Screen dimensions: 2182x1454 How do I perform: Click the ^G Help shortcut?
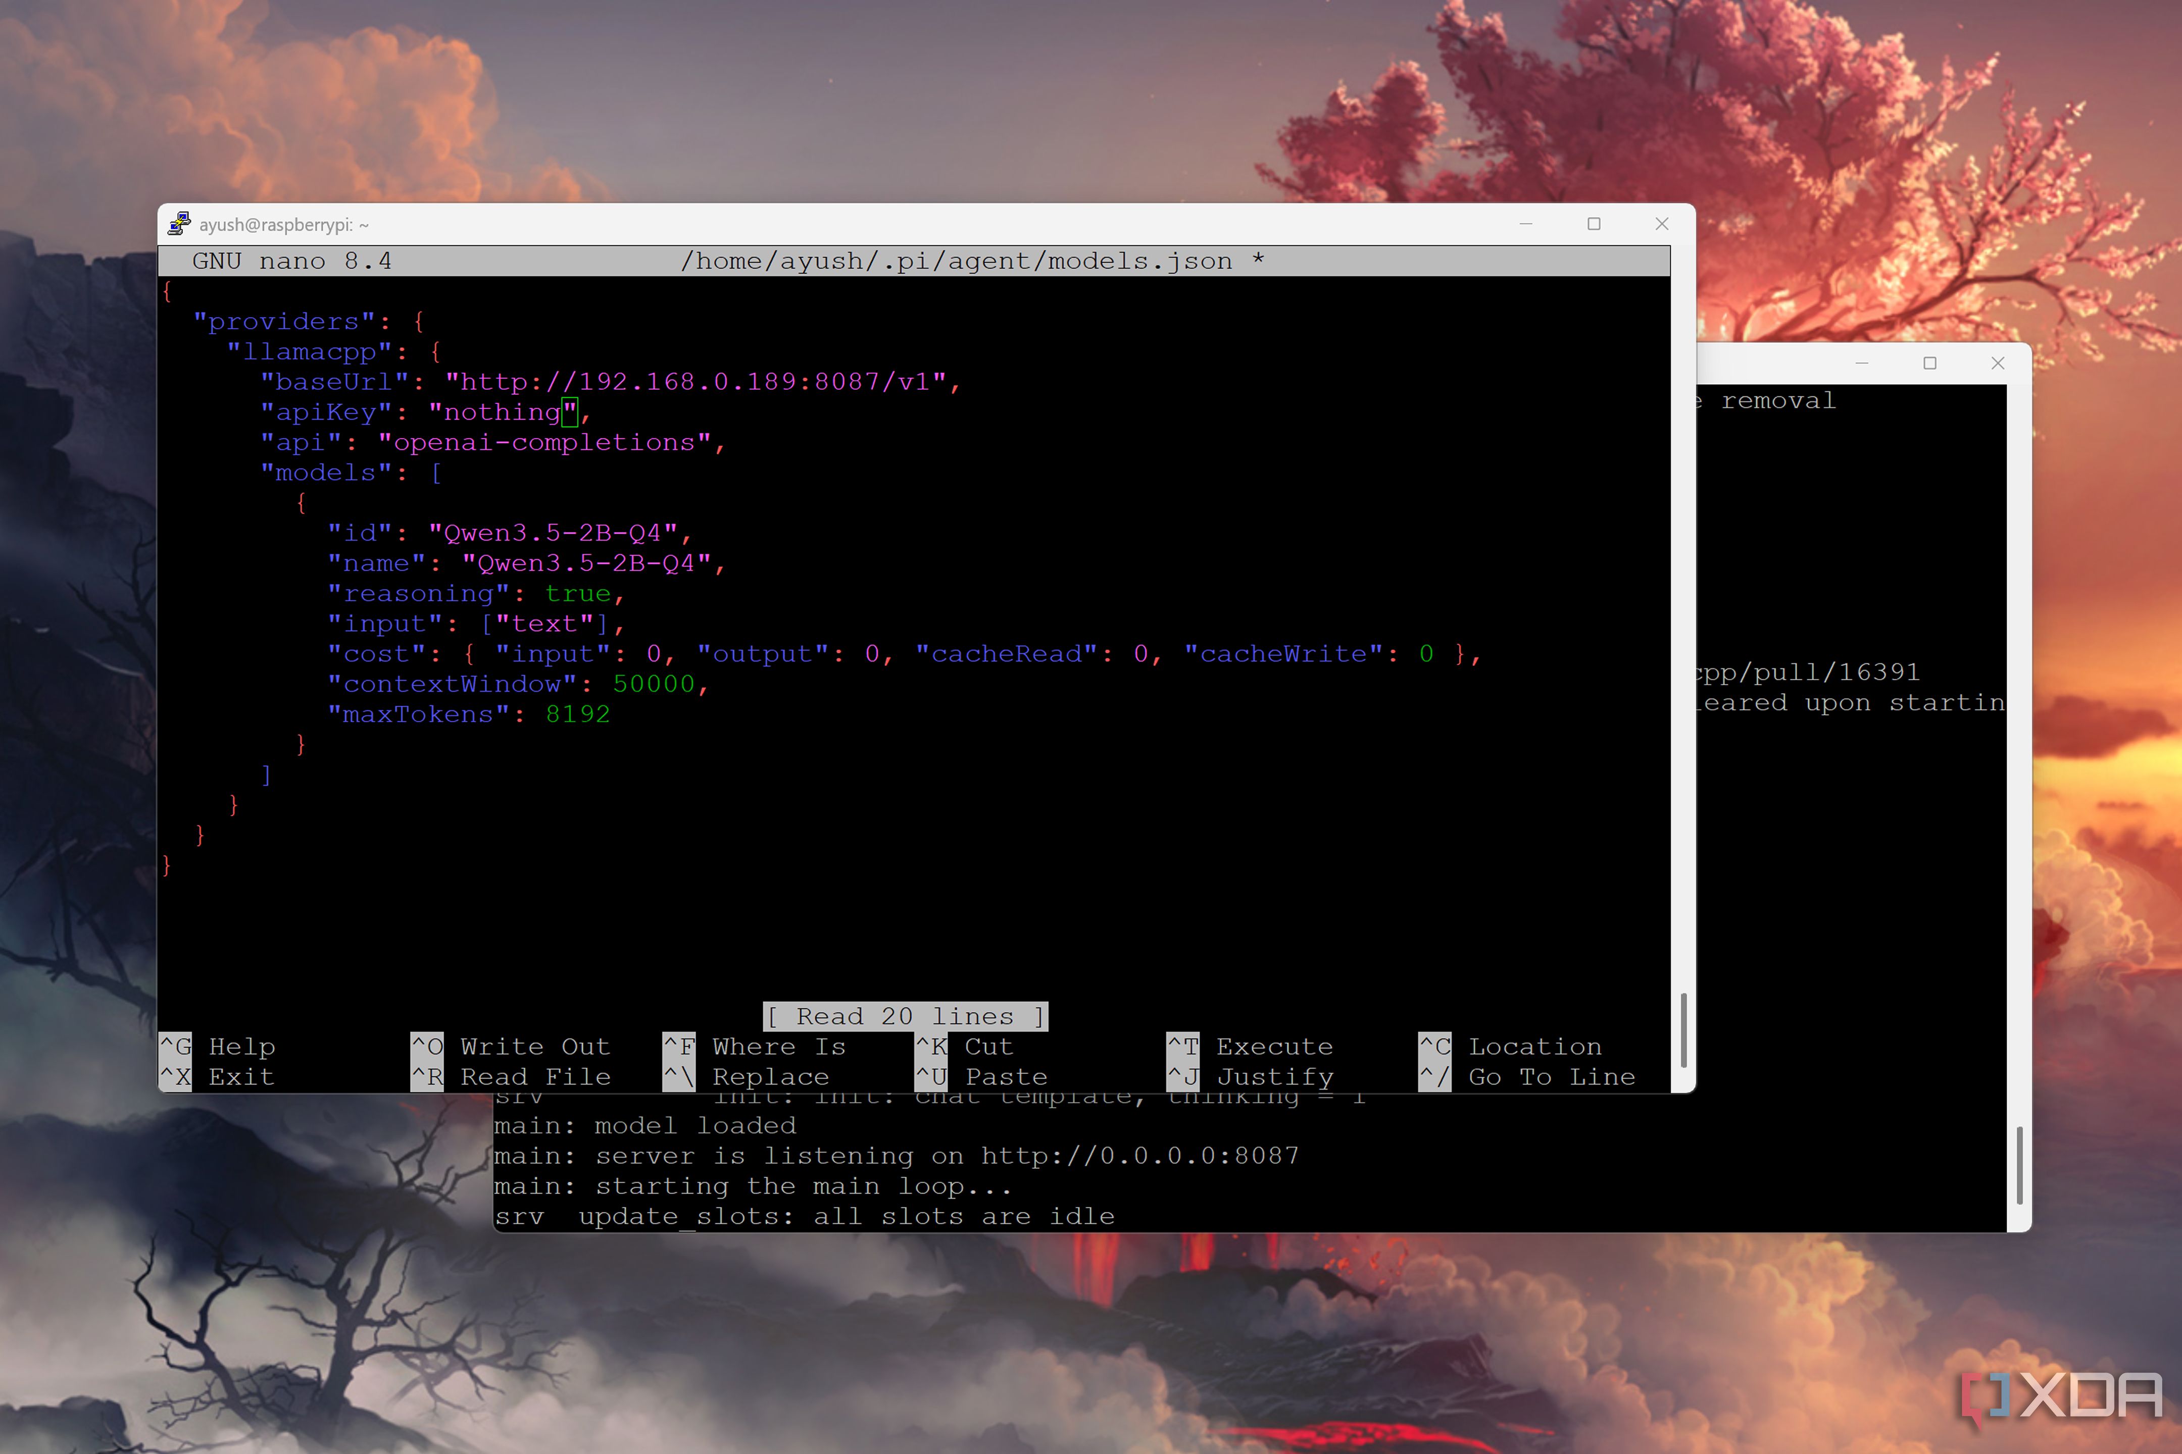tap(218, 1047)
